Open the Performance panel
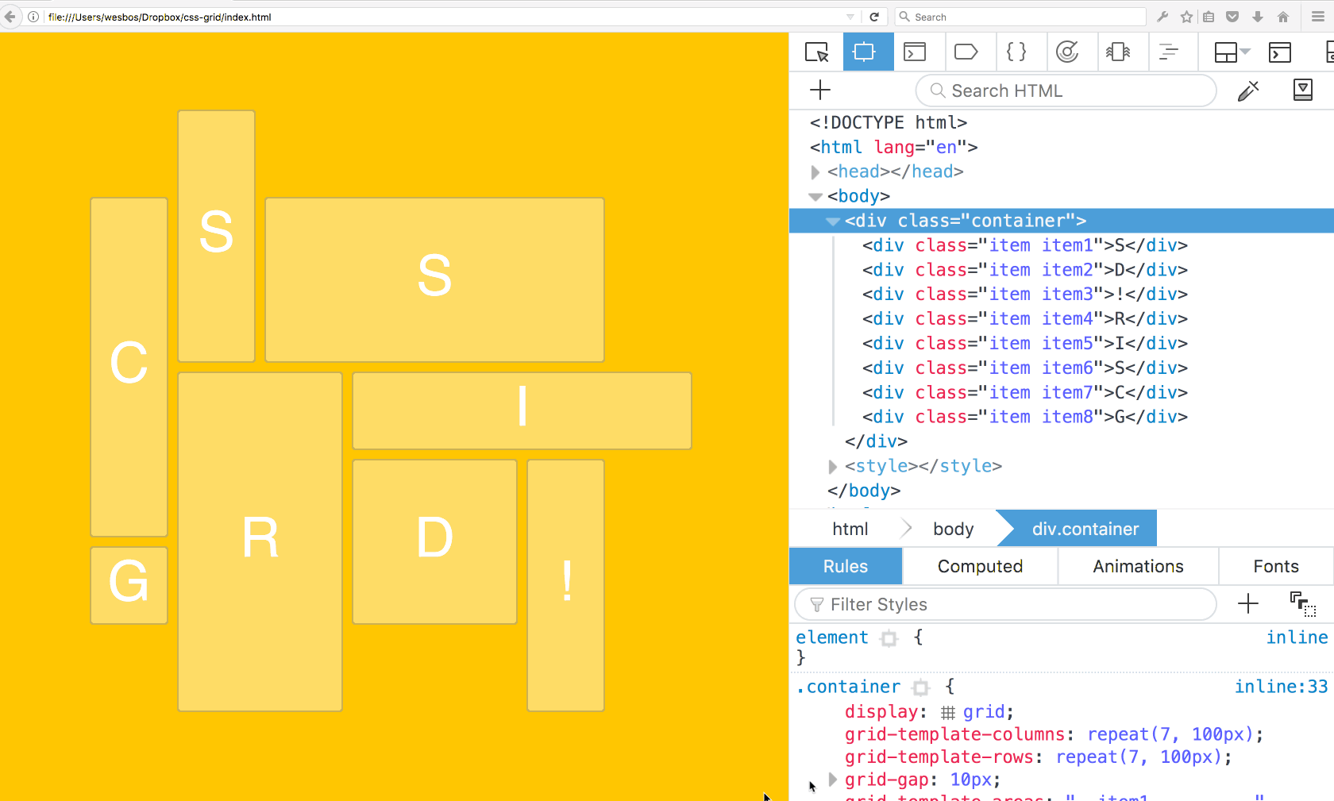This screenshot has width=1334, height=801. point(1067,52)
